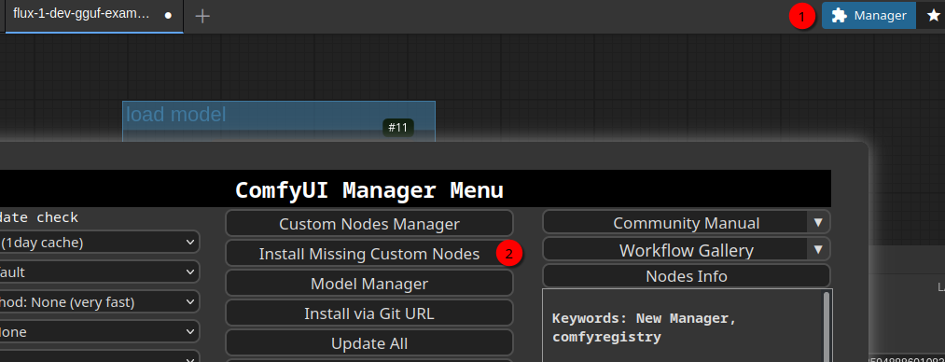Click the Manager puzzle piece icon

click(839, 16)
